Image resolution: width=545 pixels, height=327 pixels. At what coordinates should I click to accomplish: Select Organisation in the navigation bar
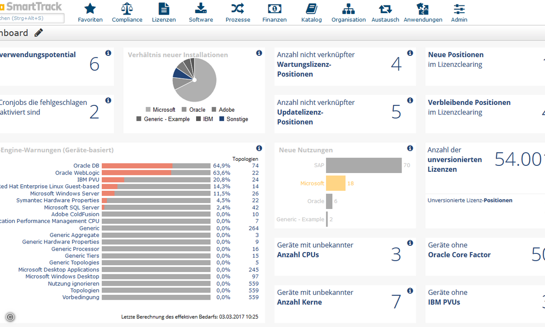pos(348,12)
